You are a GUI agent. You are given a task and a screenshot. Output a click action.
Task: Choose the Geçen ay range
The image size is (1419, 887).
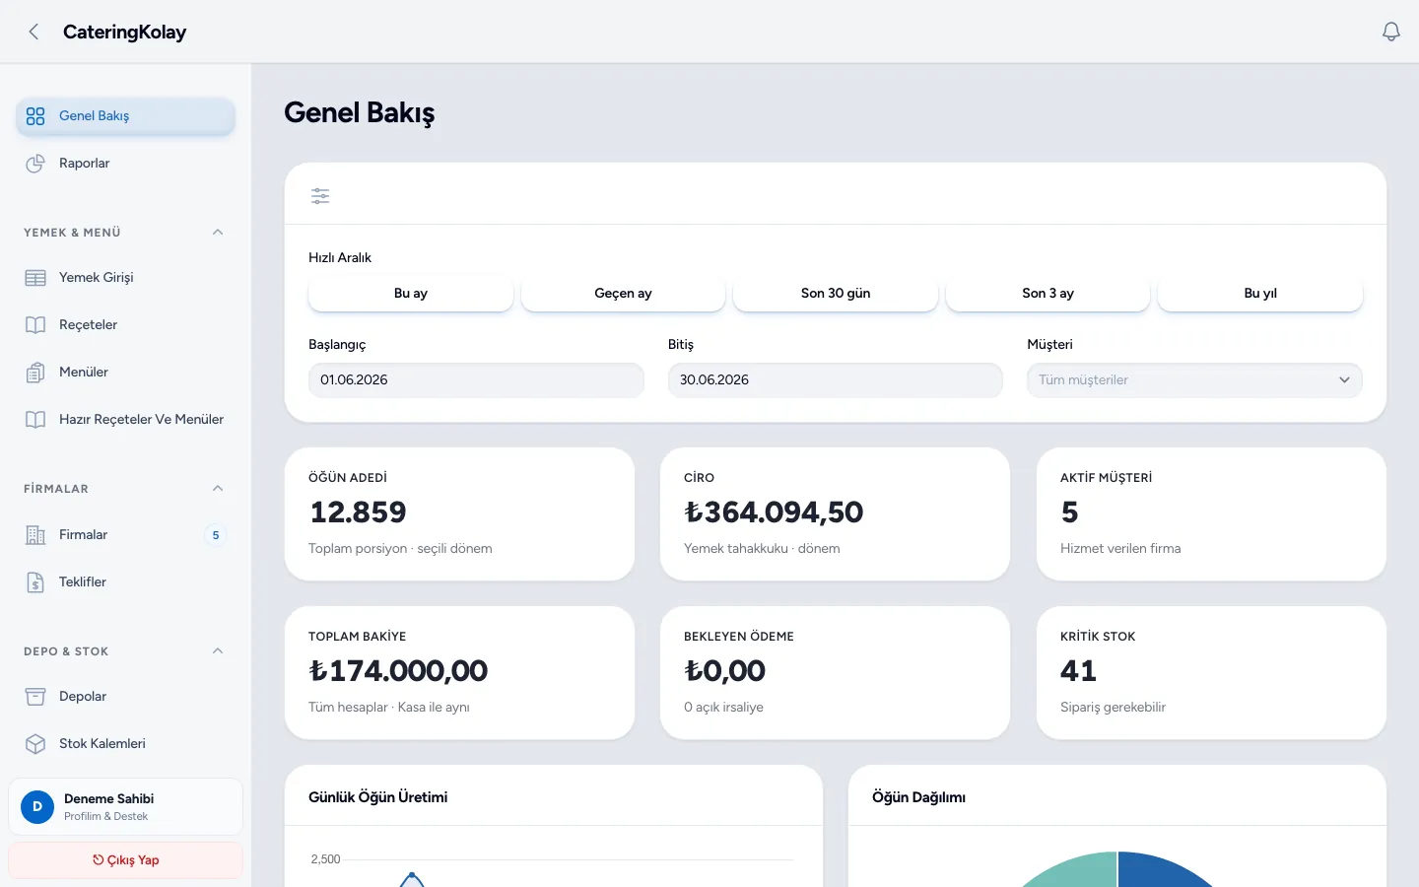pos(623,294)
